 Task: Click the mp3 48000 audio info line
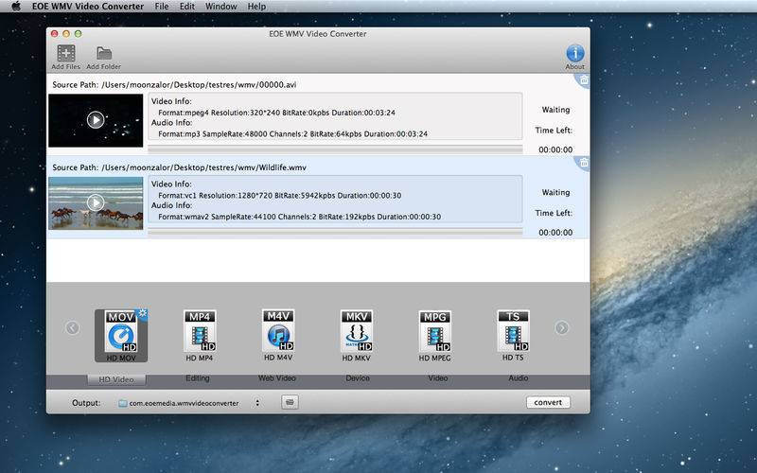pos(292,133)
